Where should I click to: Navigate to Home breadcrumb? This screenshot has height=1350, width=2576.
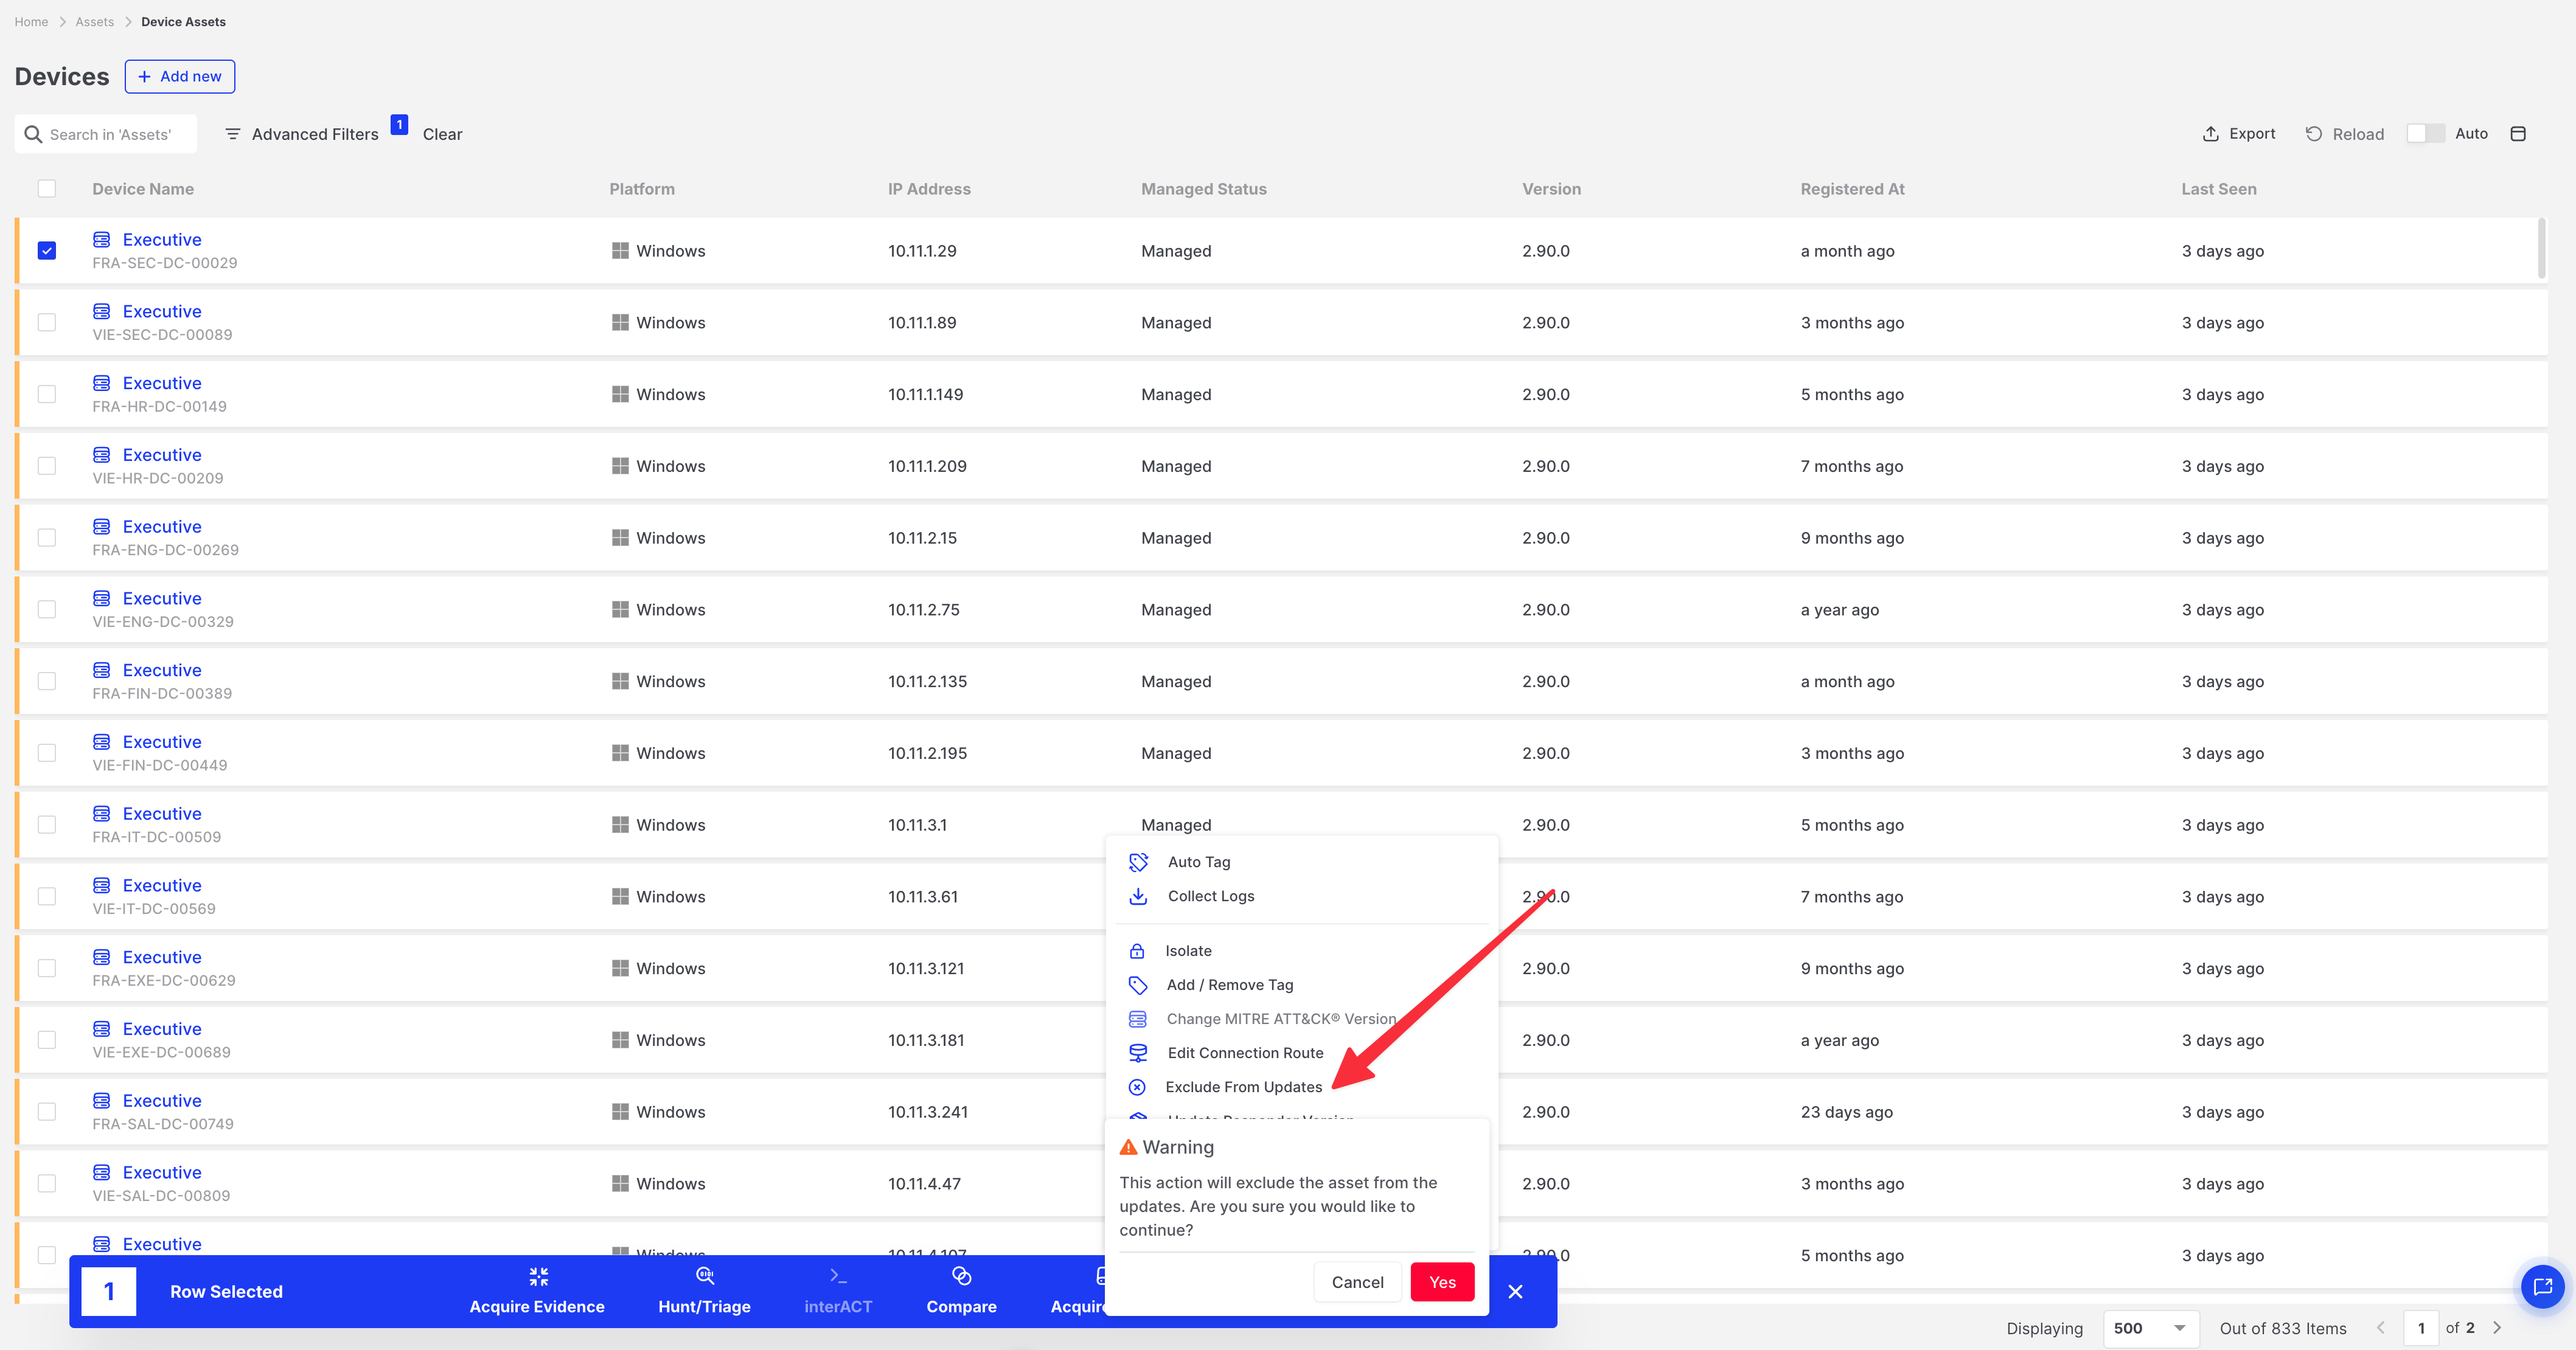coord(31,21)
